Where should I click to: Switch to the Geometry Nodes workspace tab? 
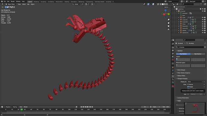click(x=99, y=2)
